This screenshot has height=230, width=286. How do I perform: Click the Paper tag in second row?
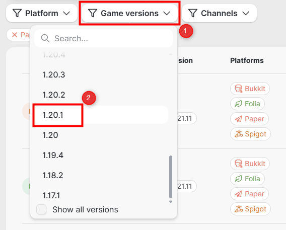coord(249,194)
